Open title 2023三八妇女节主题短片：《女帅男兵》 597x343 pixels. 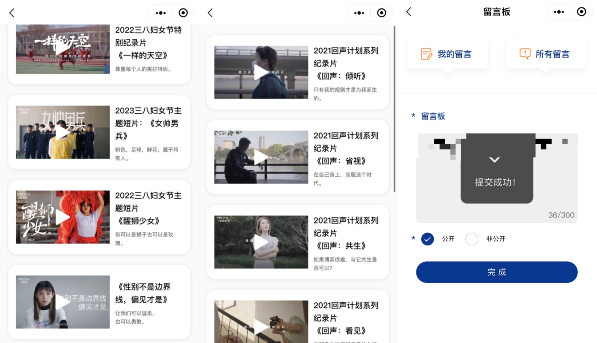148,124
